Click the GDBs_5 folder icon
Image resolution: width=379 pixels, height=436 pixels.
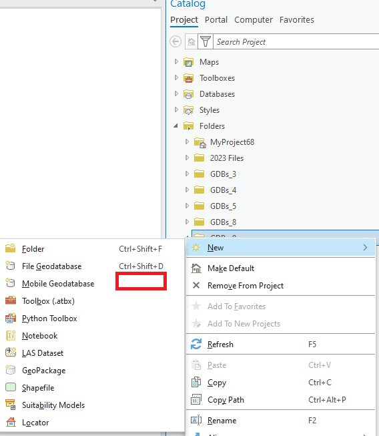[200, 206]
